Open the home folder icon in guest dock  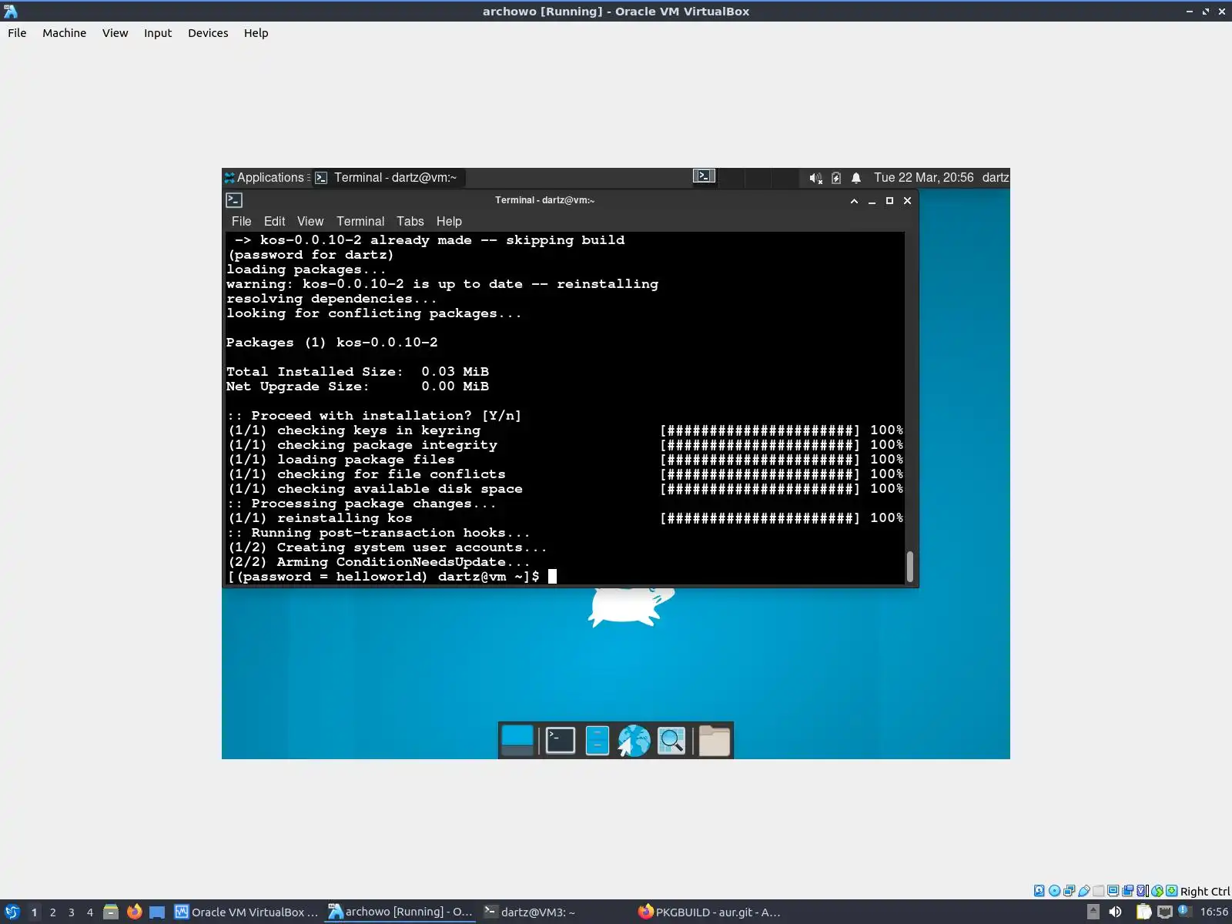(x=715, y=741)
